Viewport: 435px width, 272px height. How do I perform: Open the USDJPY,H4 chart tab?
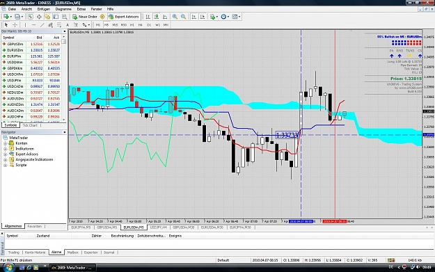[x=158, y=227]
